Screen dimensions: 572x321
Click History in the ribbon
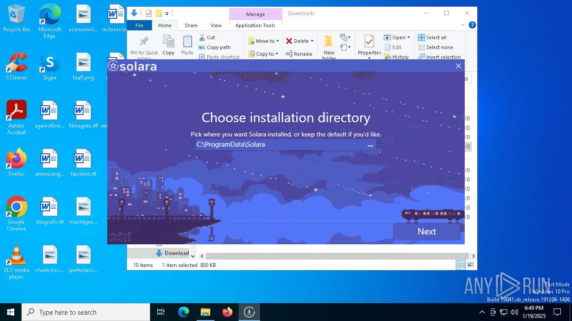pyautogui.click(x=396, y=57)
